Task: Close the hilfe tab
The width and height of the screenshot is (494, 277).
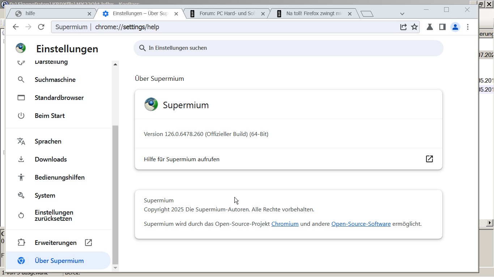Action: pyautogui.click(x=89, y=14)
